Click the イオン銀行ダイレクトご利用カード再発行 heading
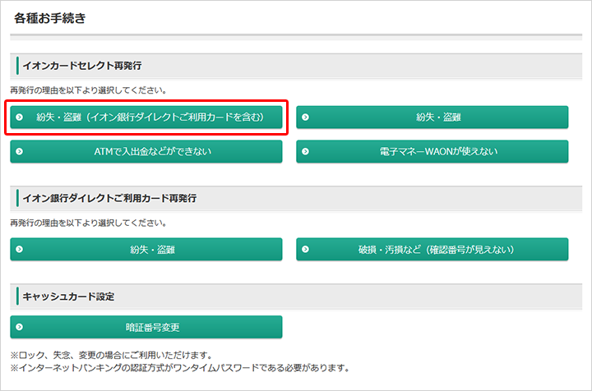This screenshot has width=592, height=391. 109,198
